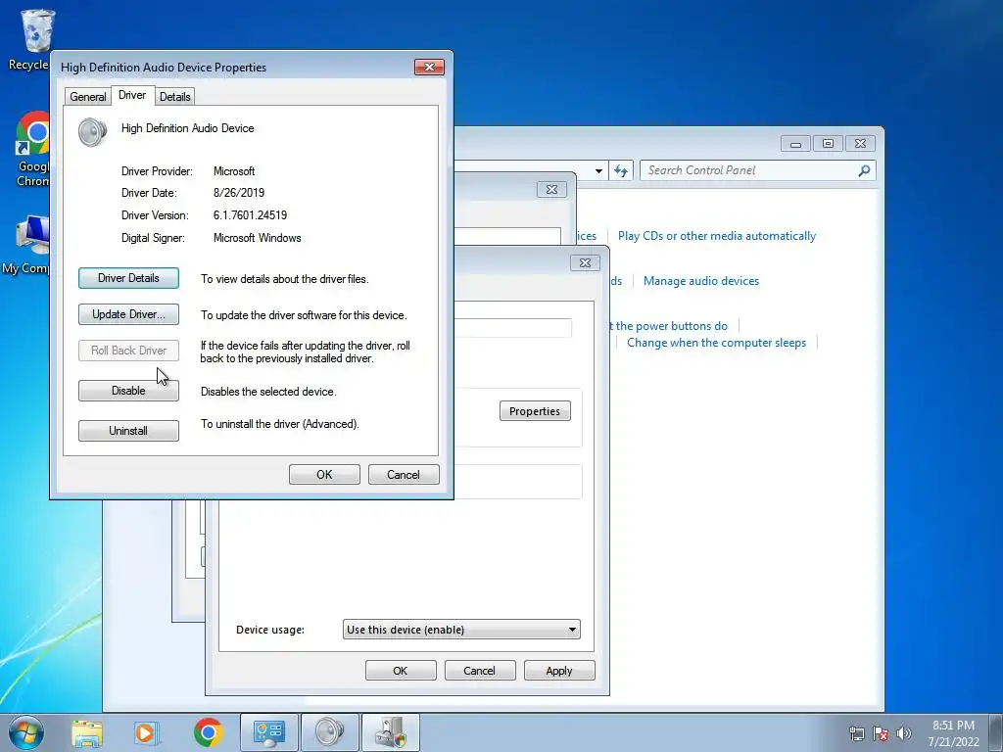Click the speaker icon in the Driver tab
1003x752 pixels.
coord(92,132)
